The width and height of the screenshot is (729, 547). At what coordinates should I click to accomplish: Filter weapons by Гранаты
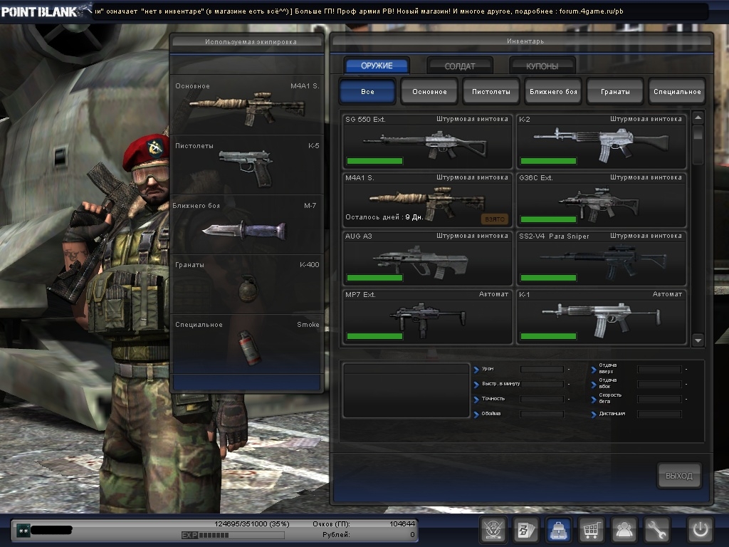[x=615, y=92]
